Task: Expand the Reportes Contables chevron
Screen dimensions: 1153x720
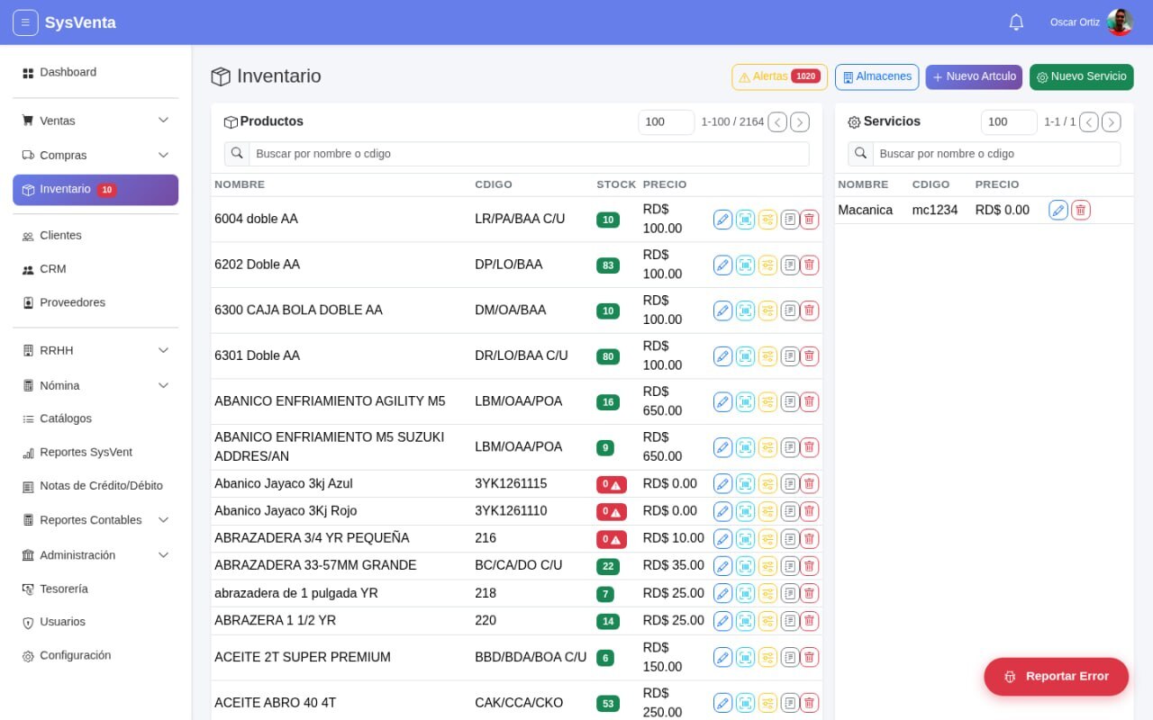Action: click(x=163, y=520)
